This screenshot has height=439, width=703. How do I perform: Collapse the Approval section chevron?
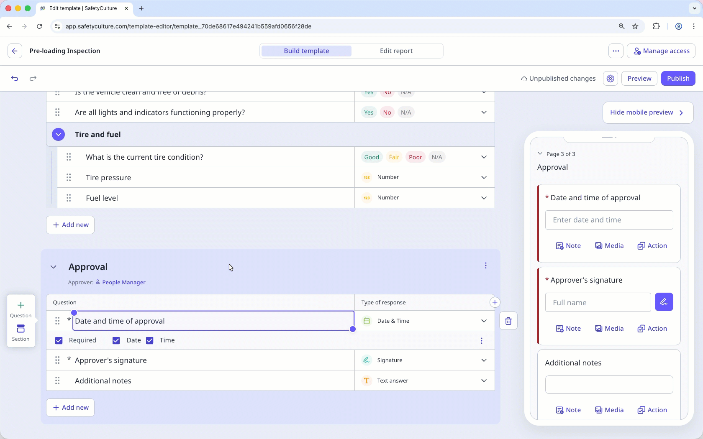(54, 267)
